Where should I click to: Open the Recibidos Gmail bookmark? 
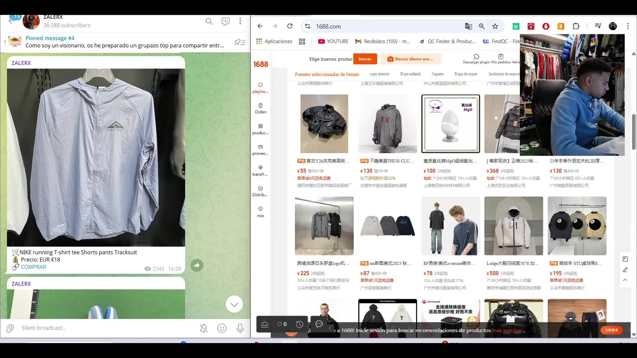pos(383,41)
